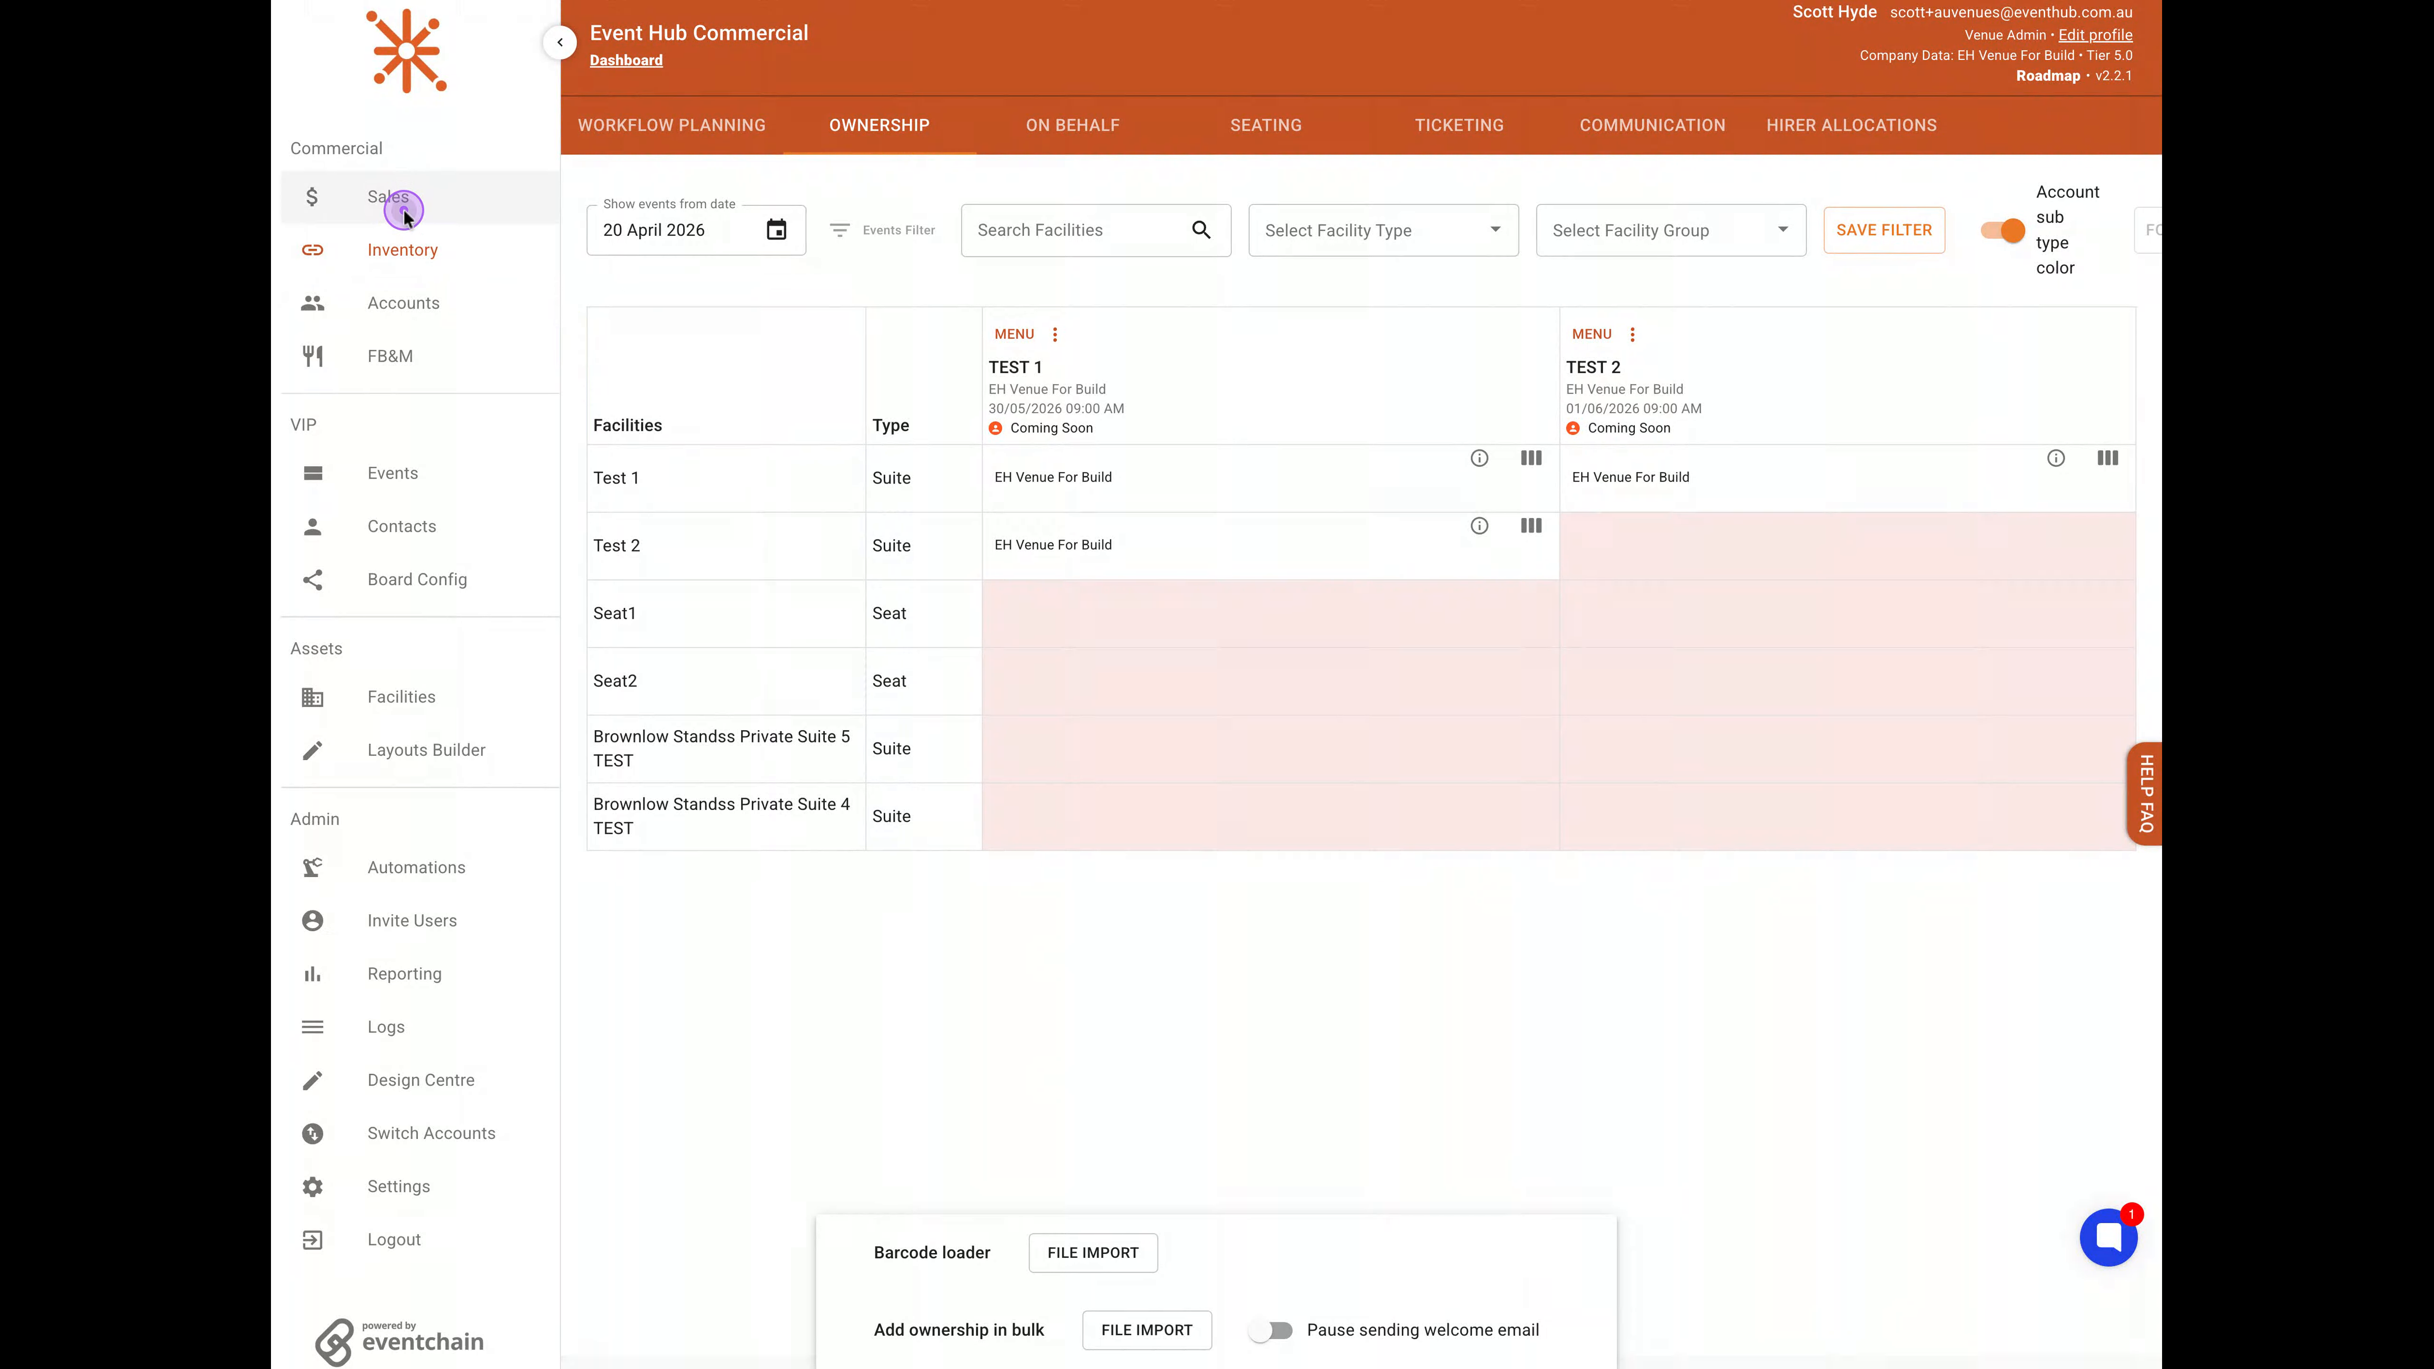
Task: Switch to the Seating tab
Action: point(1265,125)
